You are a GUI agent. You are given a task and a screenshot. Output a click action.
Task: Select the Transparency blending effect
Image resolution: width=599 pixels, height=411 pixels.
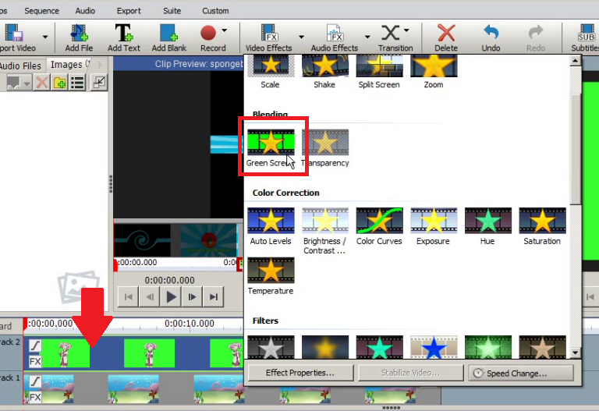[325, 148]
